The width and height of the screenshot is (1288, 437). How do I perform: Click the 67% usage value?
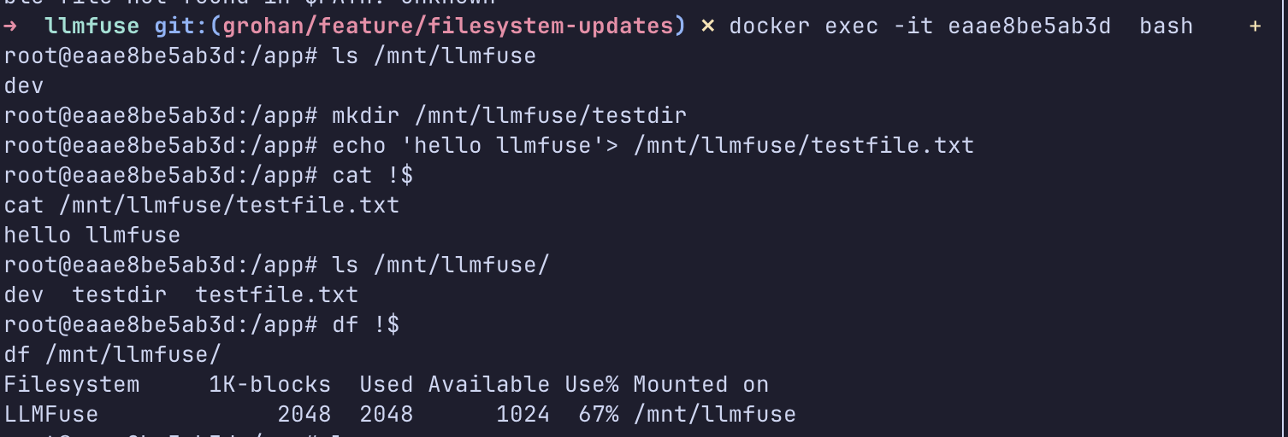[x=598, y=415]
